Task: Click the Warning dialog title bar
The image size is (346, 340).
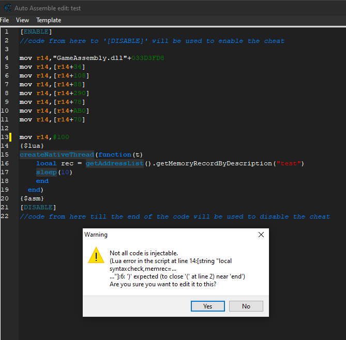Action: click(166, 235)
